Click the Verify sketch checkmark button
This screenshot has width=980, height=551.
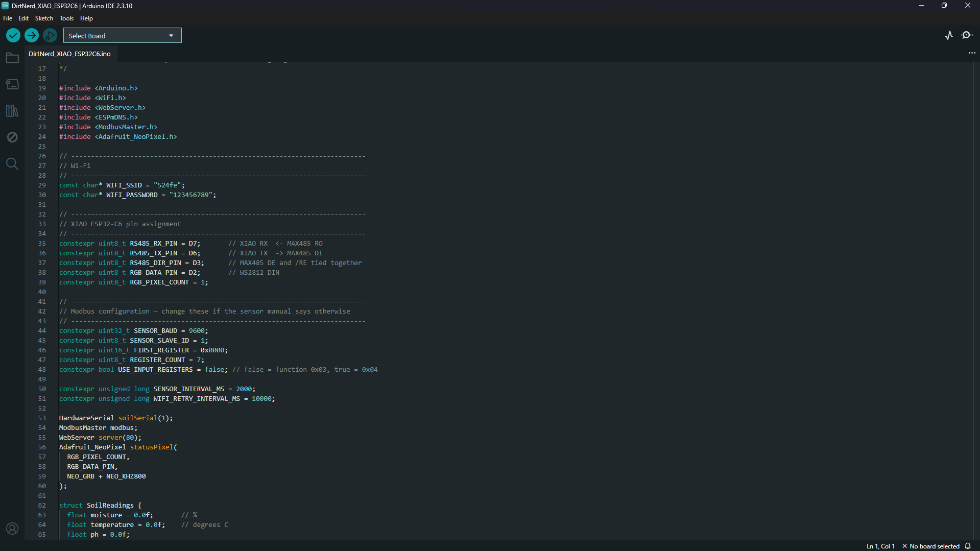pos(13,35)
